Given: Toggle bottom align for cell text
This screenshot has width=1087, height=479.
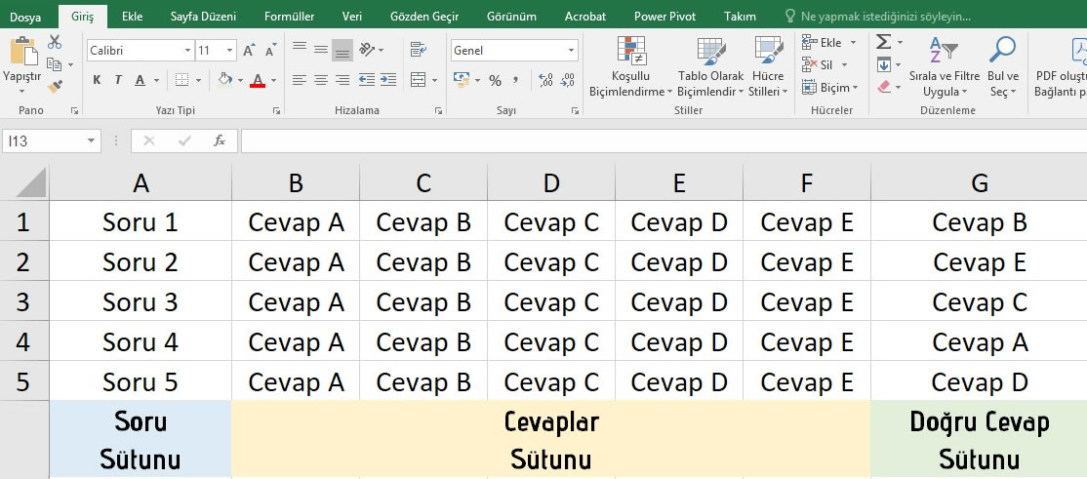Looking at the screenshot, I should click(342, 50).
